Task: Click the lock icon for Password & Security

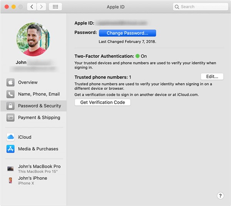Action: coord(10,106)
